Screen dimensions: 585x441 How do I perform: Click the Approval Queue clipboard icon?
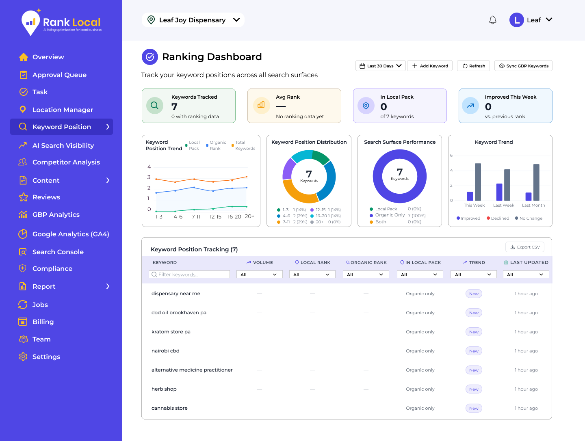coord(24,75)
